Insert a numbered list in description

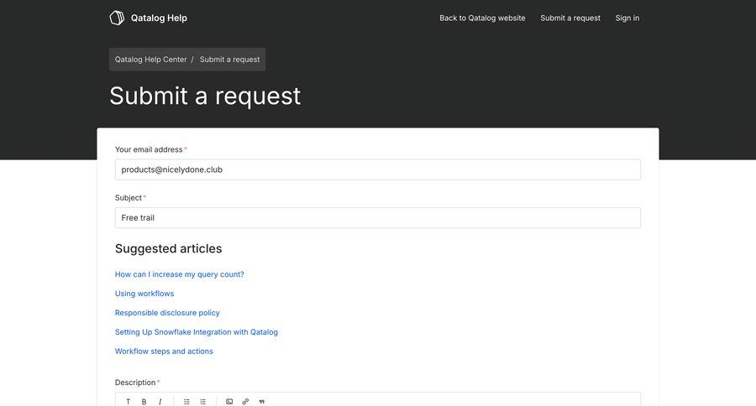click(203, 401)
